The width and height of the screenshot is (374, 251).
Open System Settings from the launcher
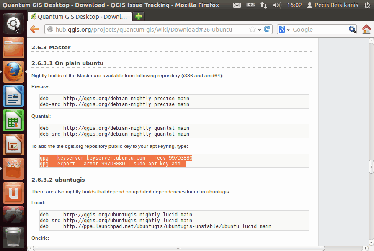click(13, 216)
